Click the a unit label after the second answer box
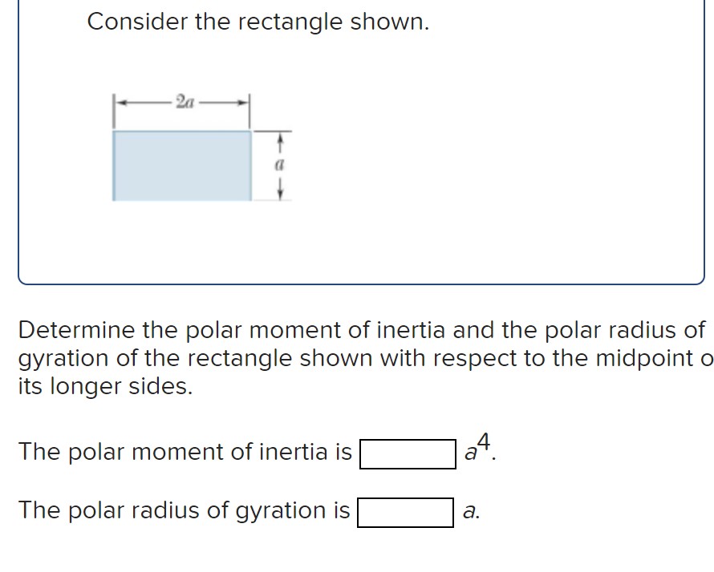The height and width of the screenshot is (572, 714). [469, 510]
